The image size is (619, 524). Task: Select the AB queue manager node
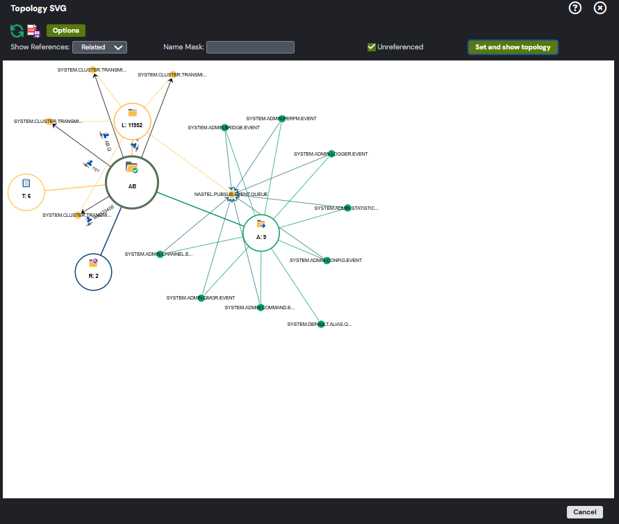[x=132, y=182]
